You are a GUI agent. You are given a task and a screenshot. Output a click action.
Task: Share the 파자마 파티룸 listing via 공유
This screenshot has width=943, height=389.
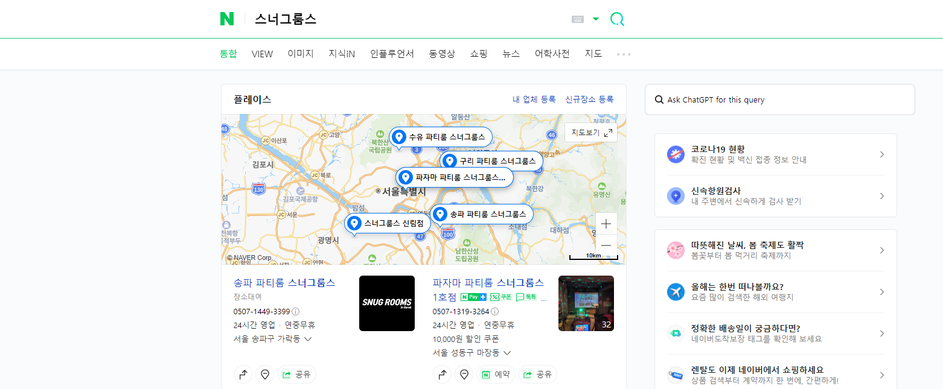(x=538, y=375)
